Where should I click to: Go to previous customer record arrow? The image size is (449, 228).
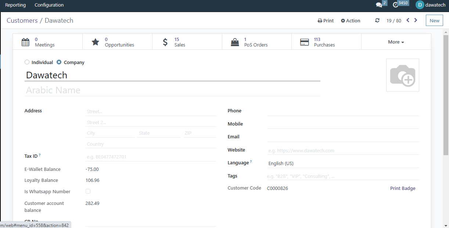coord(408,20)
